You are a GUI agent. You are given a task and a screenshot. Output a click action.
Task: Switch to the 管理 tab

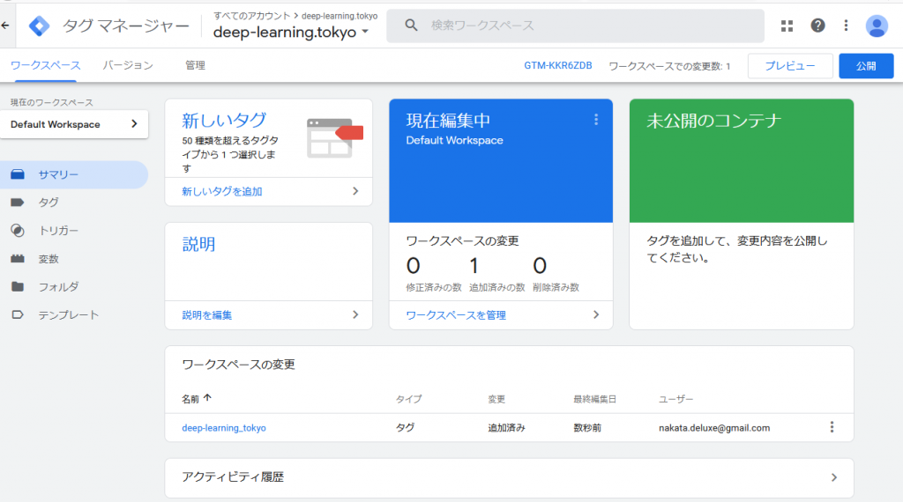[x=195, y=65]
